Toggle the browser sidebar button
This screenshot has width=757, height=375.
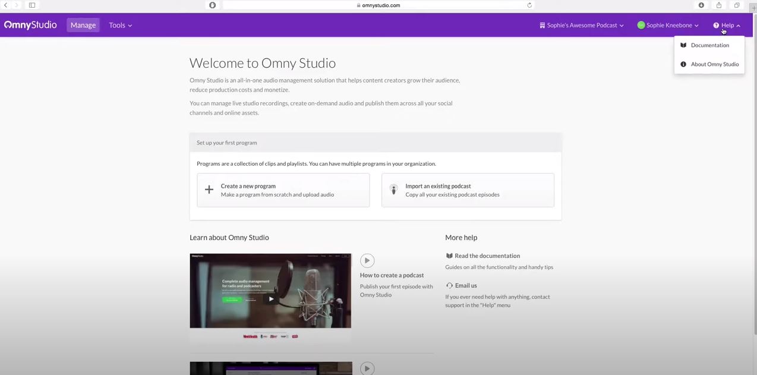click(32, 5)
